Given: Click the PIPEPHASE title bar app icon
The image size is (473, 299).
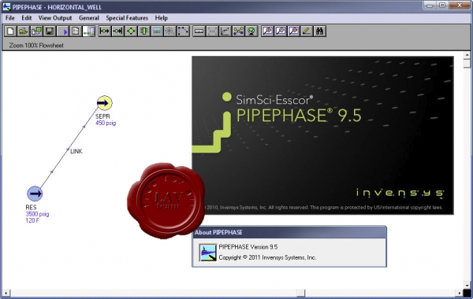Looking at the screenshot, I should pos(6,6).
